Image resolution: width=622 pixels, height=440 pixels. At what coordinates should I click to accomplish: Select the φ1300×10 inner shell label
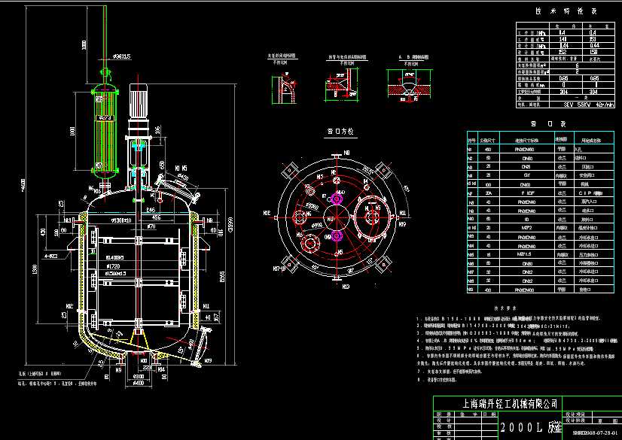pos(122,220)
